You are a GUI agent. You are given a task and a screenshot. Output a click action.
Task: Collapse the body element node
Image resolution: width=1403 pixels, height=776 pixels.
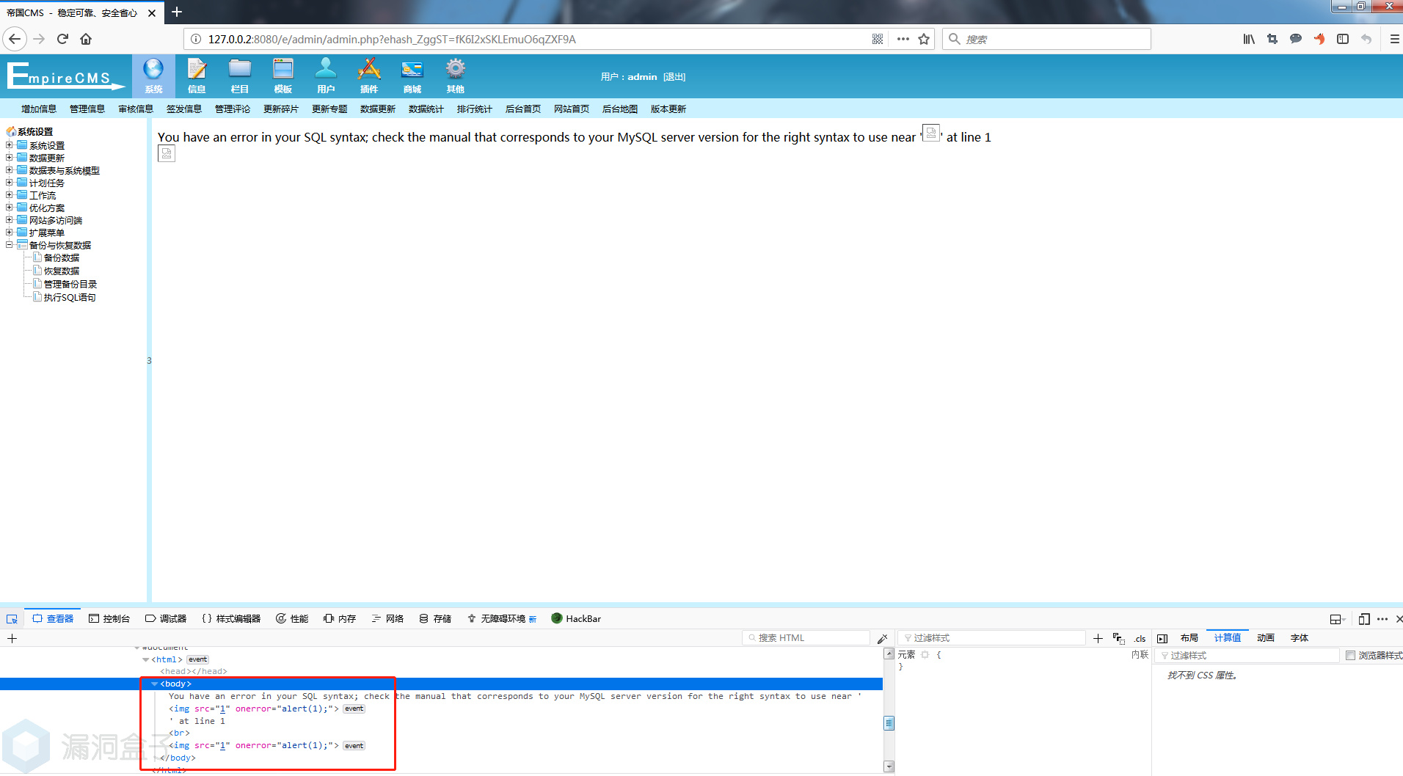tap(155, 684)
